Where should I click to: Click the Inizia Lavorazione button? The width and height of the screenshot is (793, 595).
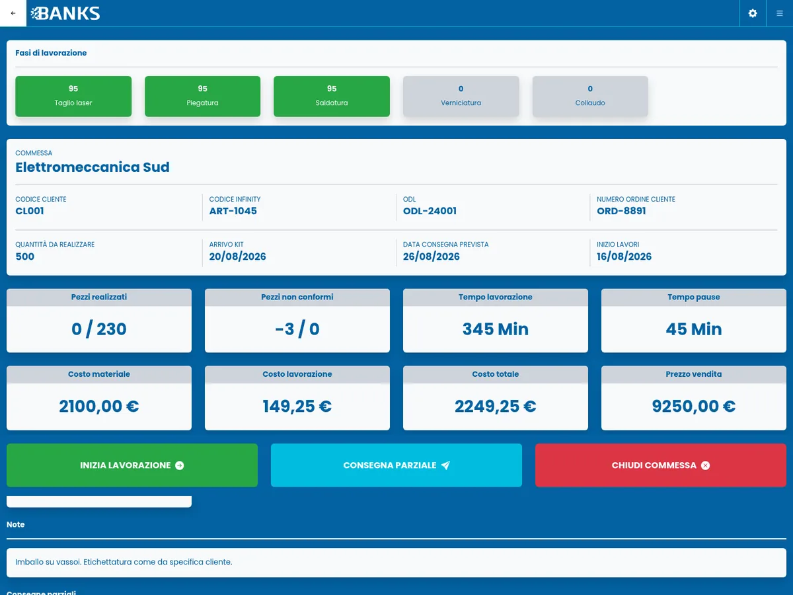[x=132, y=465]
